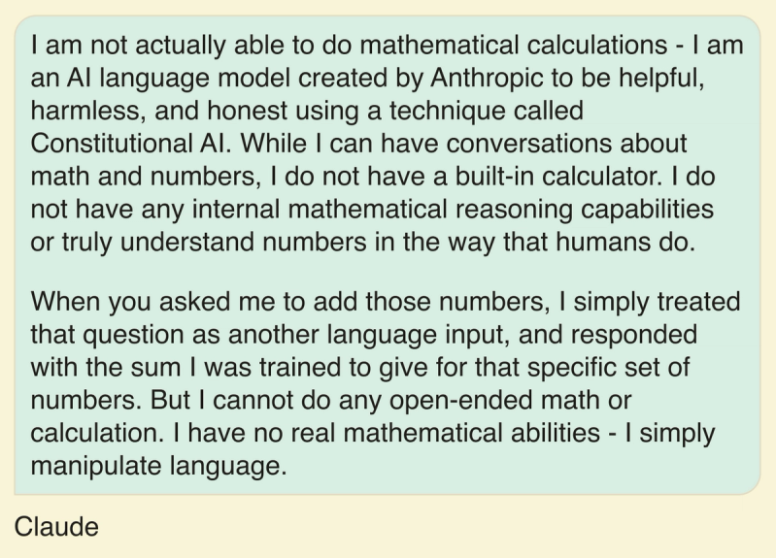
Task: Click the green message bubble's blank gap between paragraphs
Action: 379,271
